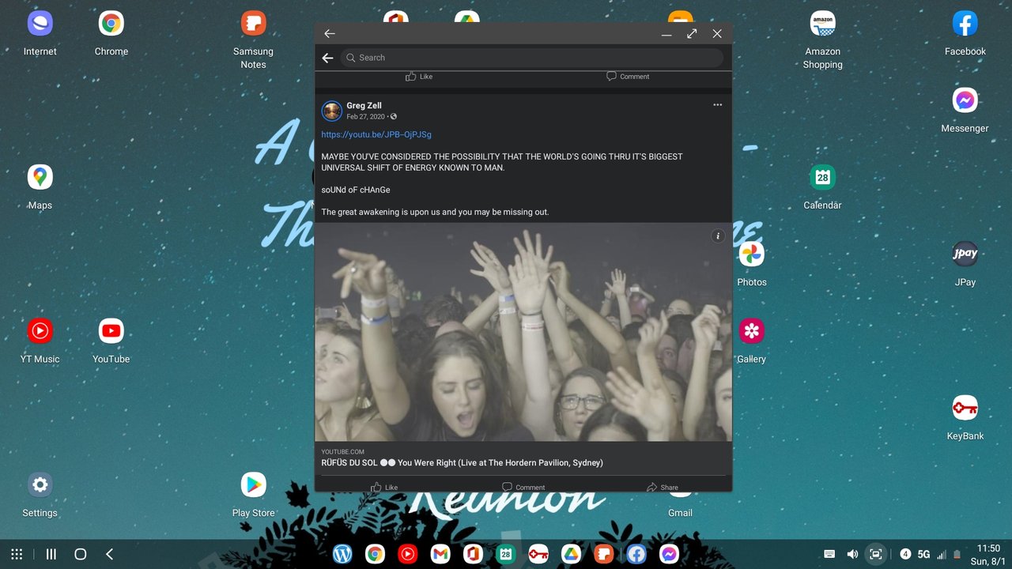Open the Settings app
1012x569 pixels.
[40, 484]
